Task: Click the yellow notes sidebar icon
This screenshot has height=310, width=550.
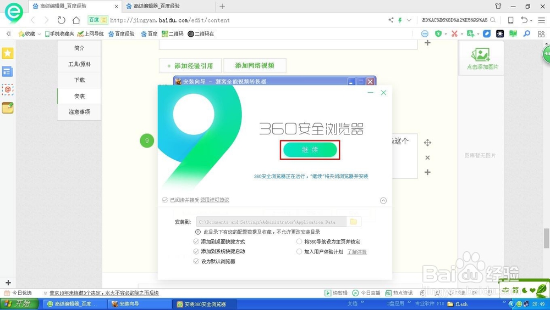Action: [8, 108]
